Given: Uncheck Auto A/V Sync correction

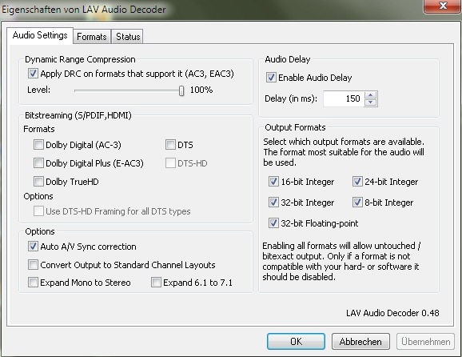Looking at the screenshot, I should (33, 247).
